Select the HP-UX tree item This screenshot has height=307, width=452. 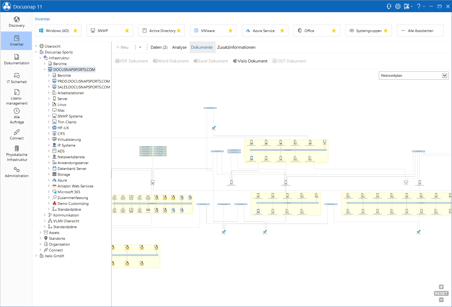[63, 128]
